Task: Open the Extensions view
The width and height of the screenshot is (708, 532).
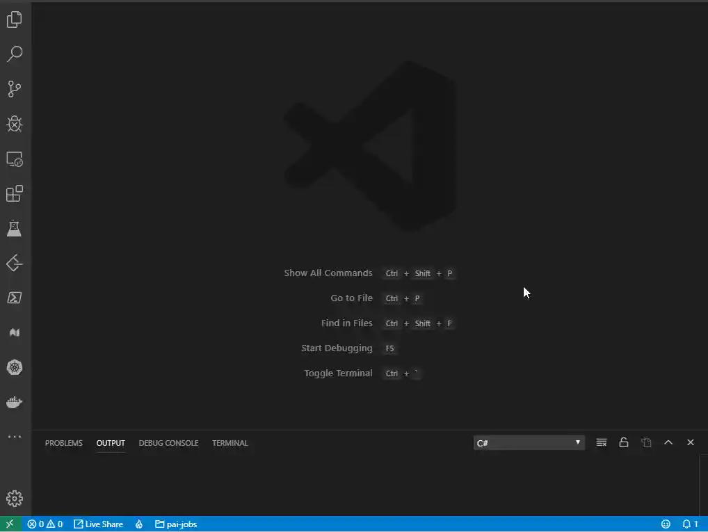Action: click(x=15, y=193)
